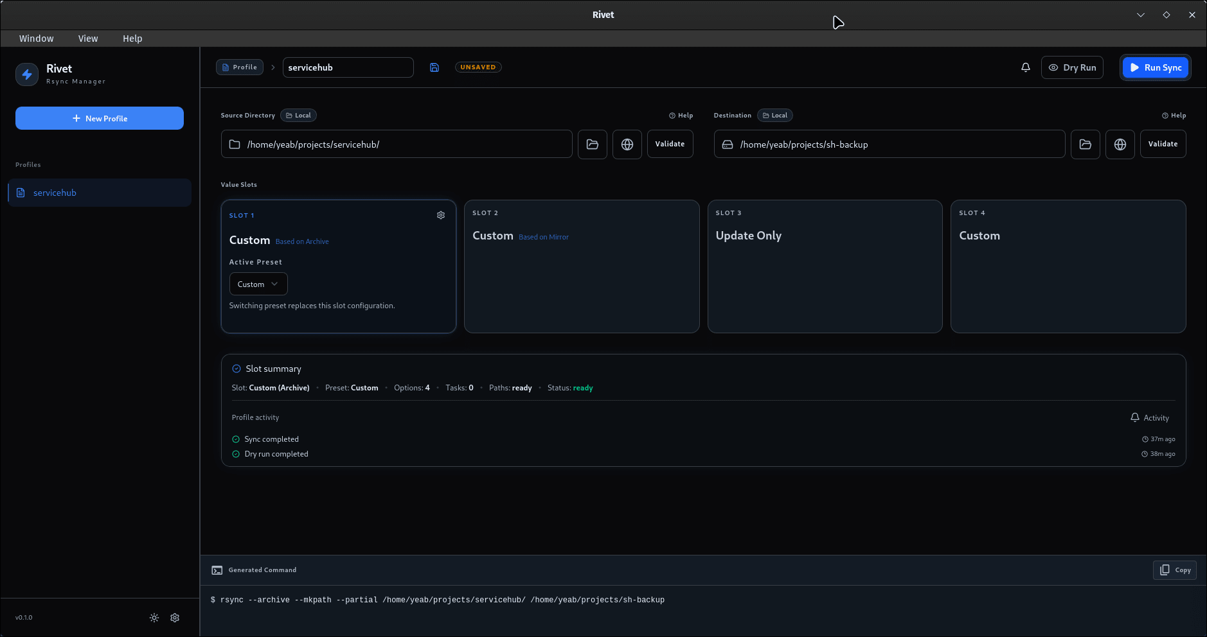This screenshot has width=1207, height=637.
Task: Select the servicehub profile in sidebar
Action: point(100,193)
